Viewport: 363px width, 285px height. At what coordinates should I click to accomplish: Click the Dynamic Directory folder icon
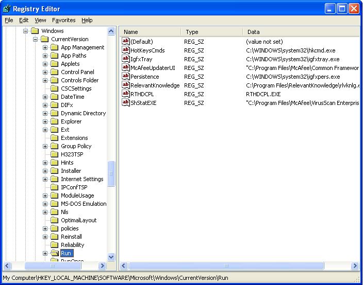click(x=55, y=113)
